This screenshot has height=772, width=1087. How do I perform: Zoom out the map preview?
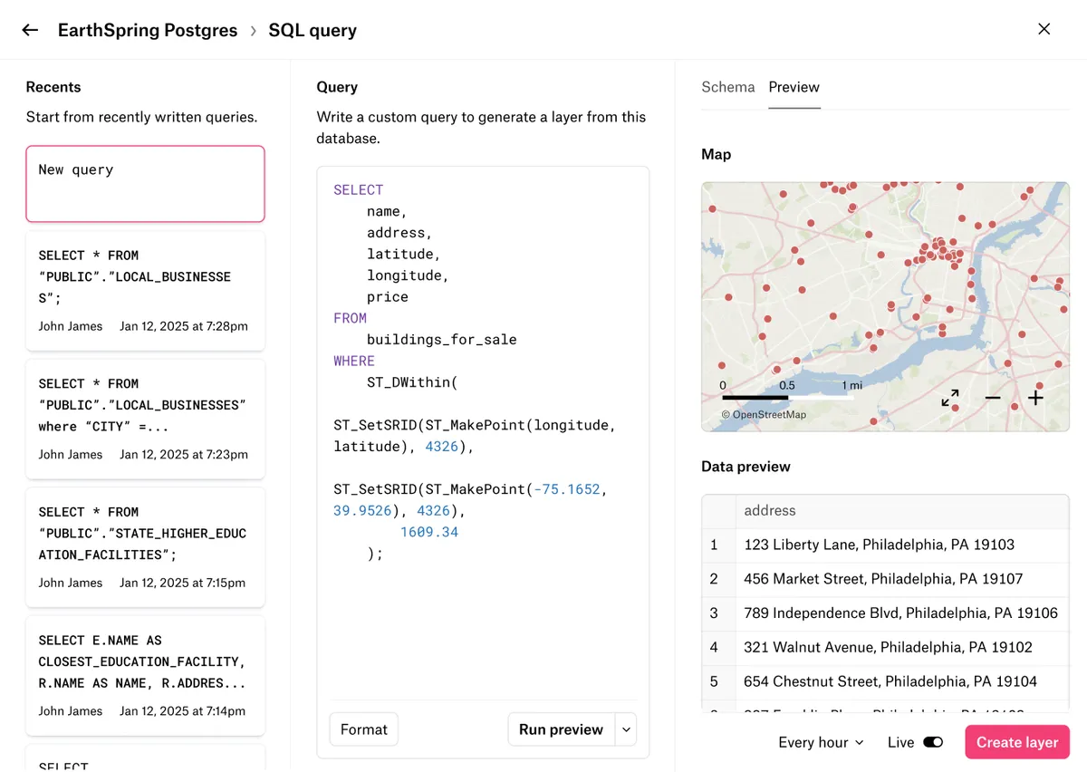click(x=993, y=398)
